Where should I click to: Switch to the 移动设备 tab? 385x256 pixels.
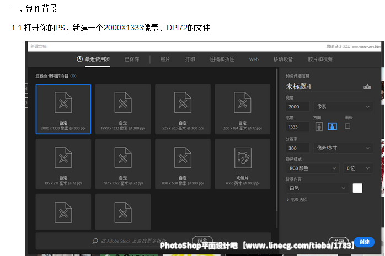click(x=283, y=59)
